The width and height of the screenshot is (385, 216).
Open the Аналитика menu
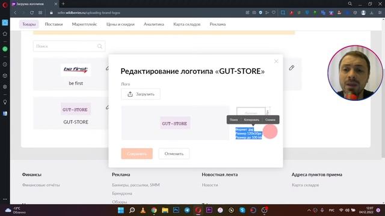tap(154, 24)
